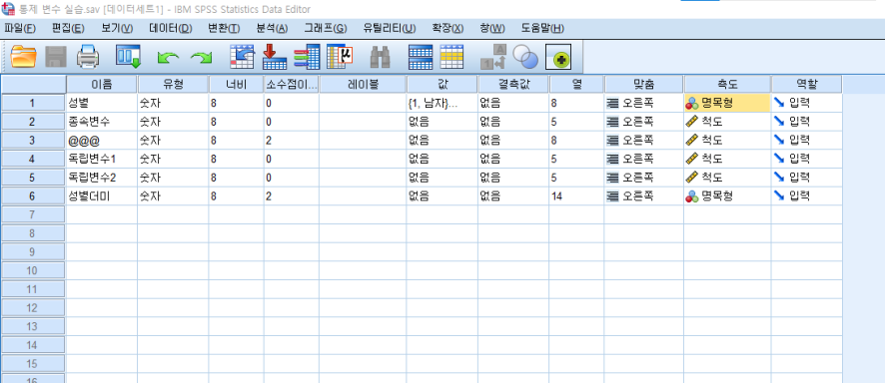The image size is (885, 383).
Task: Select row number 1 header
Action: [33, 103]
